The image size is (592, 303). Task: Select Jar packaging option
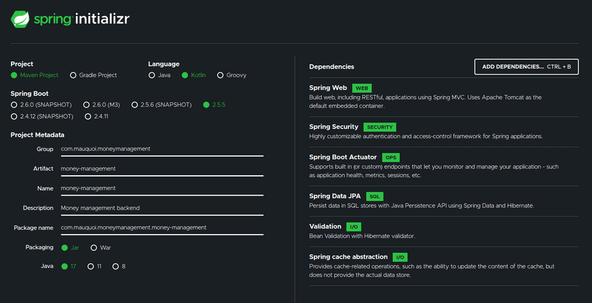coord(64,248)
